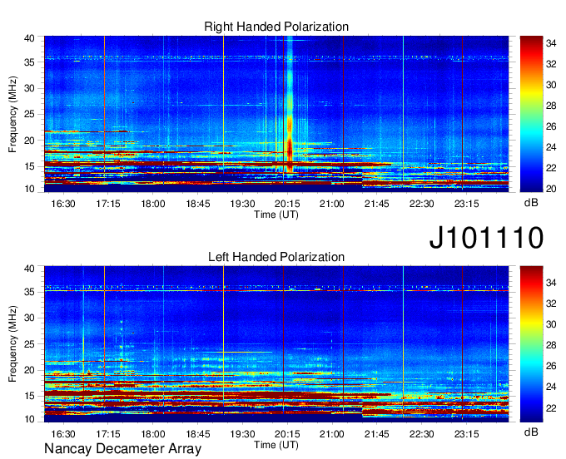
Task: Click the 34 dB tick on right-handed colorbar
Action: pyautogui.click(x=551, y=43)
